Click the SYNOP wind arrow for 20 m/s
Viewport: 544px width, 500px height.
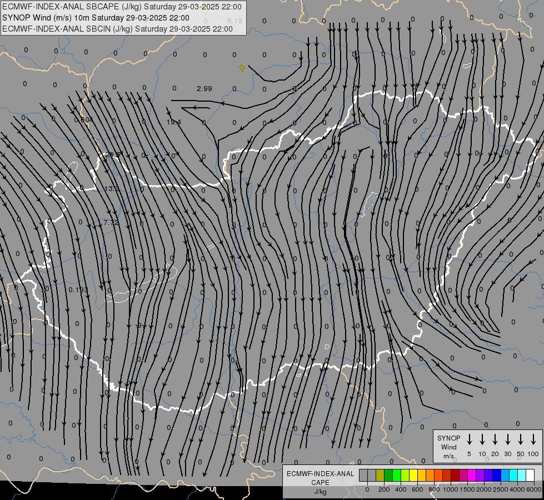(495, 439)
